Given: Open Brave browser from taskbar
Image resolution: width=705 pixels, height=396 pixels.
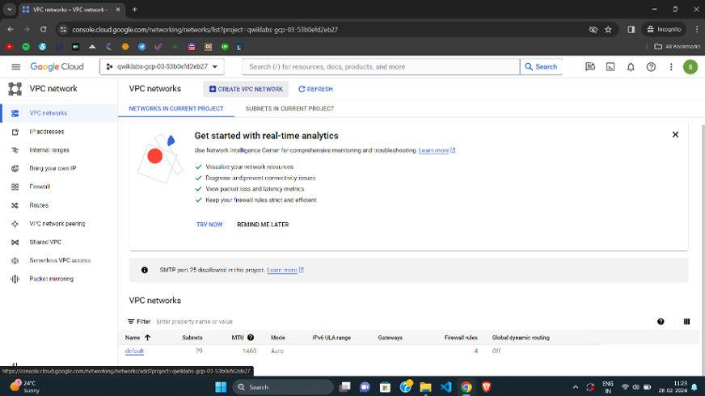Looking at the screenshot, I should 487,387.
